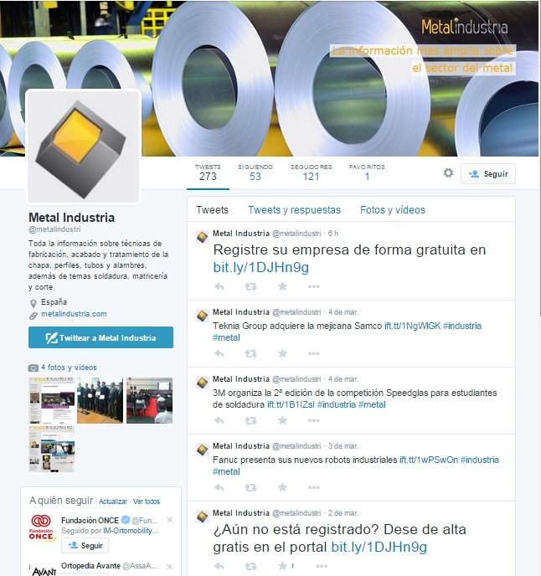
Task: Dismiss the Ortopedia Avante suggestion
Action: [x=169, y=567]
